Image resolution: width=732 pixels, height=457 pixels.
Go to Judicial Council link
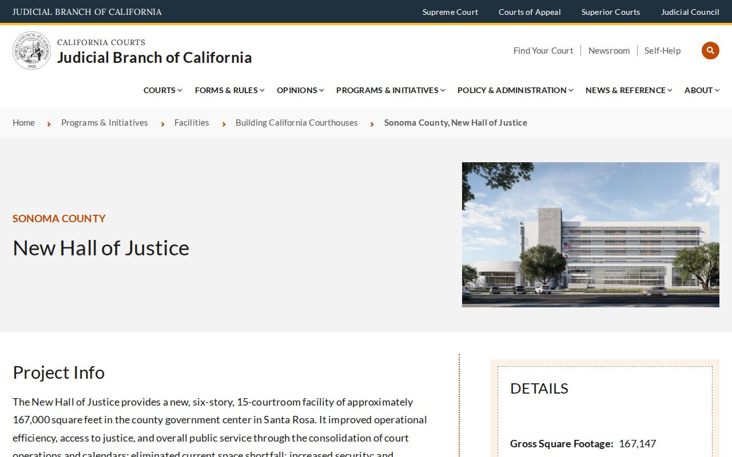pos(690,12)
